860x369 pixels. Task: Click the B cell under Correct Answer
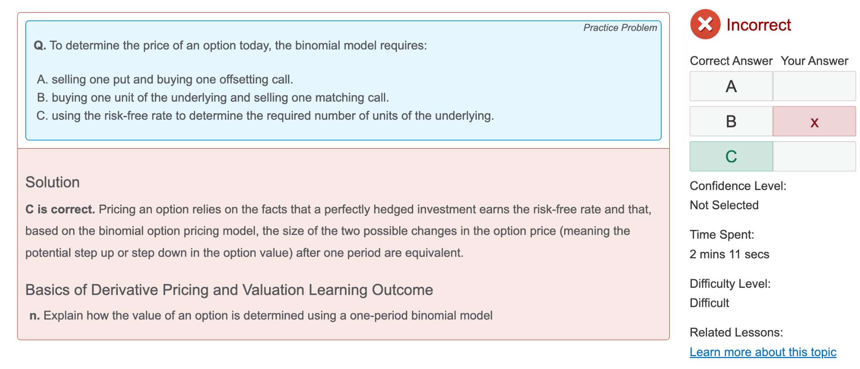pyautogui.click(x=731, y=121)
